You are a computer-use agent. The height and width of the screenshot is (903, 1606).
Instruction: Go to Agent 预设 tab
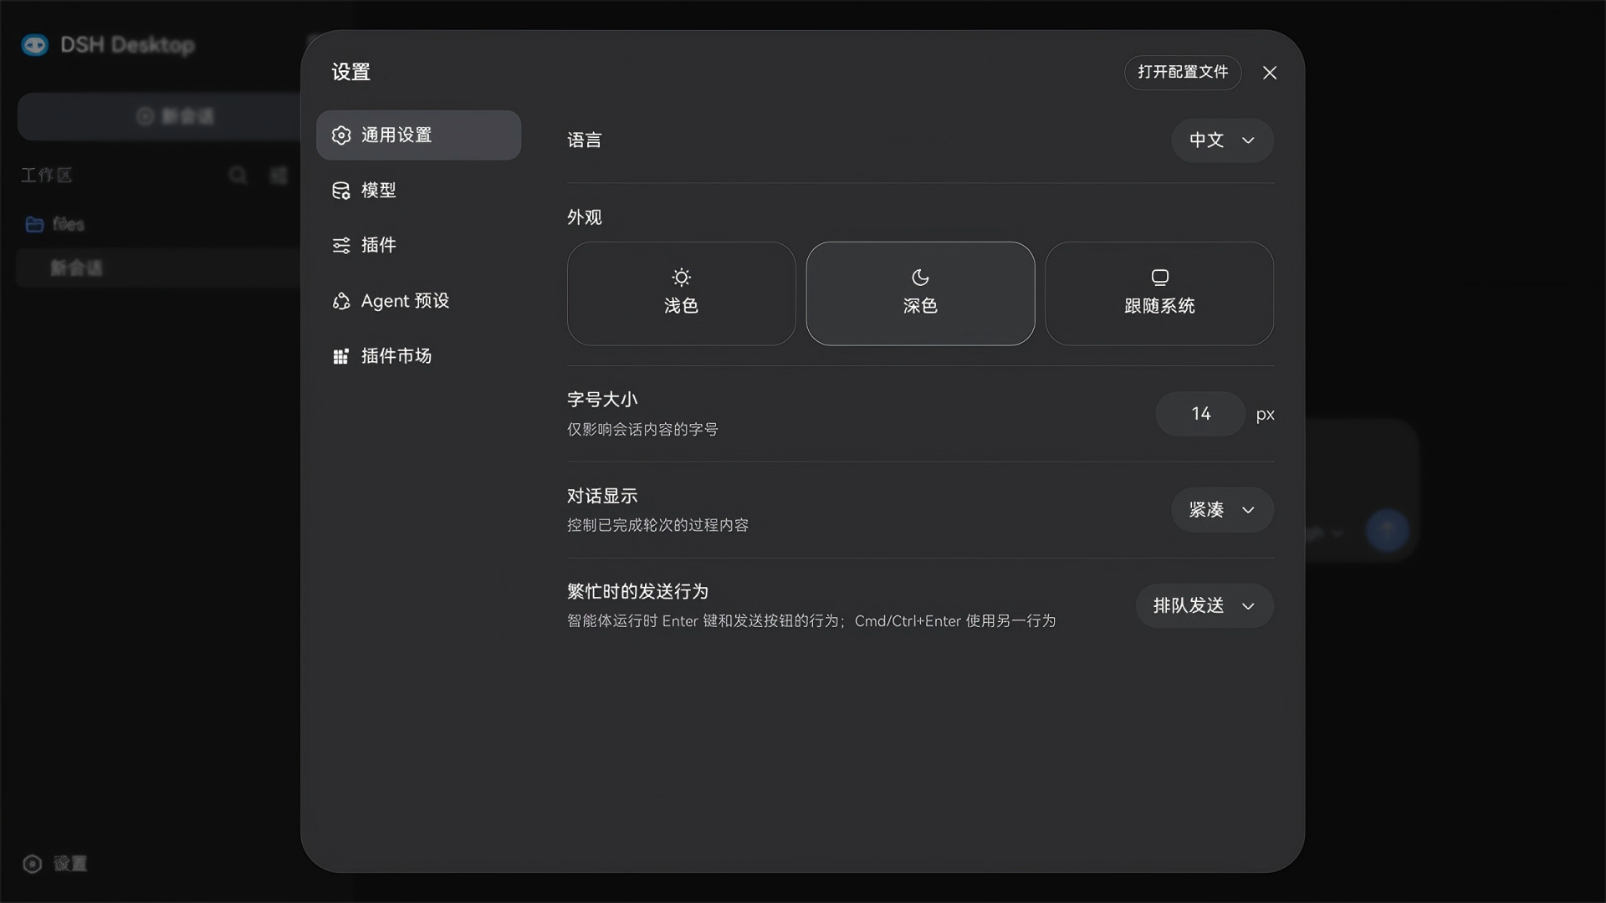[418, 301]
